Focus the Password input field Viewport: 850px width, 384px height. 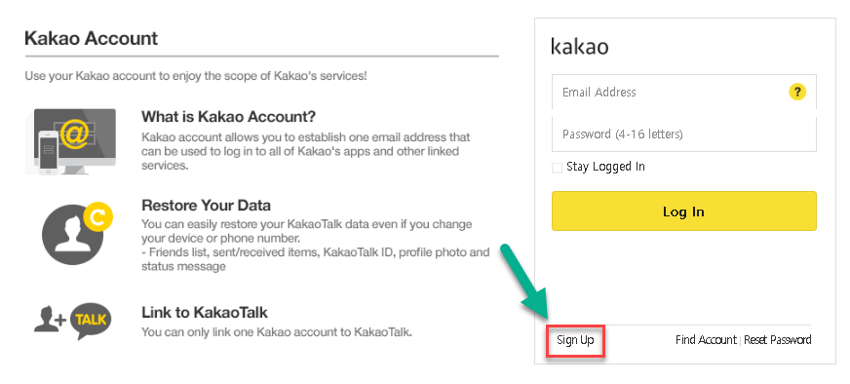(x=684, y=134)
